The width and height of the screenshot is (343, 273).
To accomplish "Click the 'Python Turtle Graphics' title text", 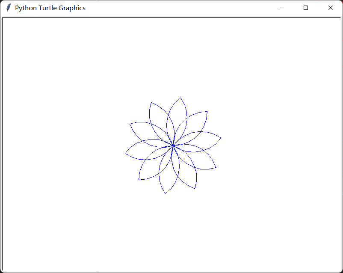I will 50,8.
